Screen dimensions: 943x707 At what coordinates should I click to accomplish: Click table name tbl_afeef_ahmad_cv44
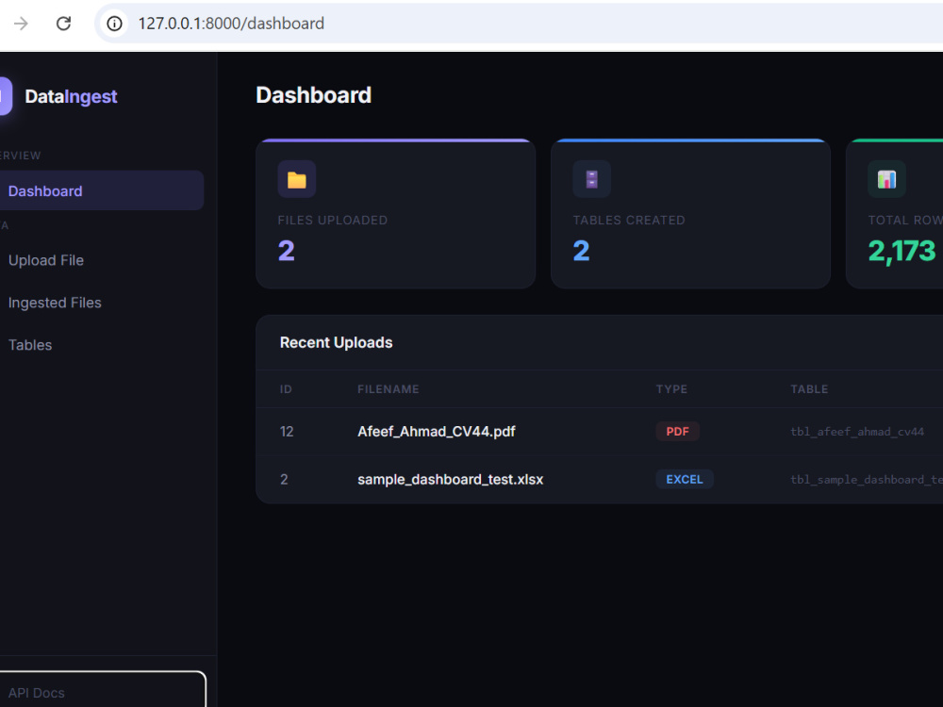[857, 432]
